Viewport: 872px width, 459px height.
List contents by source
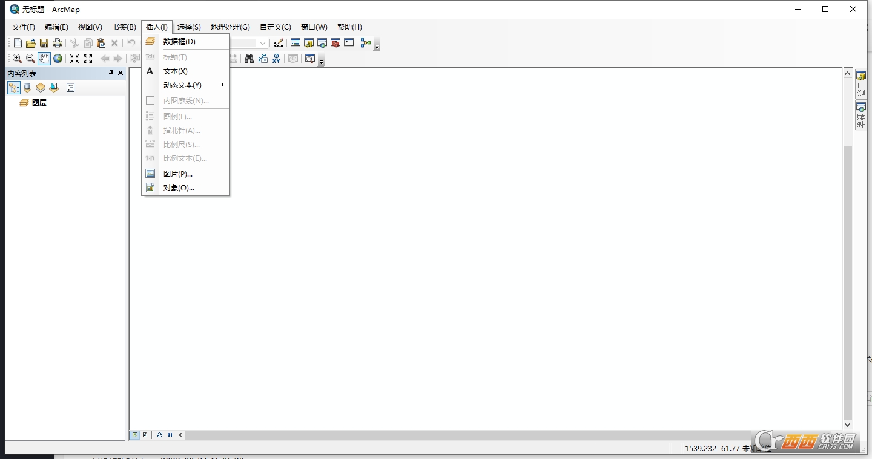(27, 88)
